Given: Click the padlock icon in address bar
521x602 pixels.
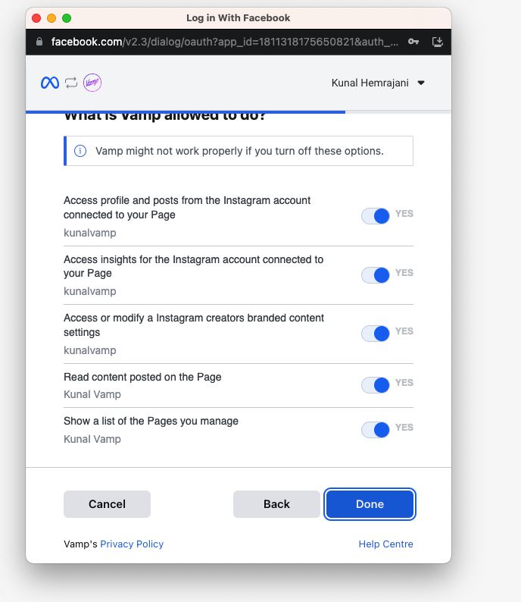Looking at the screenshot, I should (x=39, y=42).
